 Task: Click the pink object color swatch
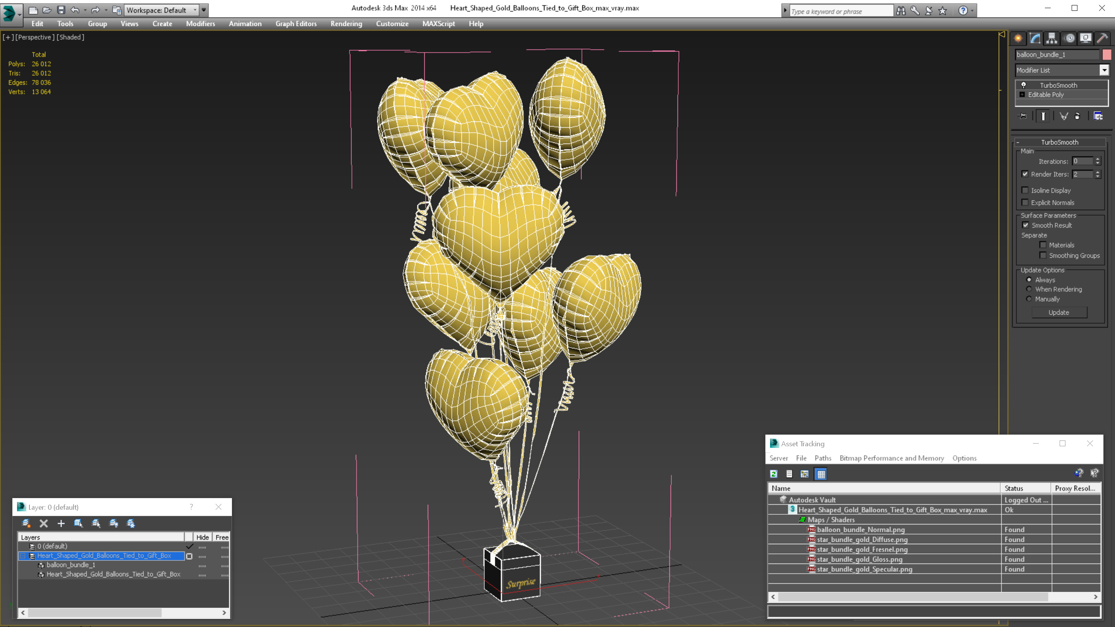pos(1107,55)
